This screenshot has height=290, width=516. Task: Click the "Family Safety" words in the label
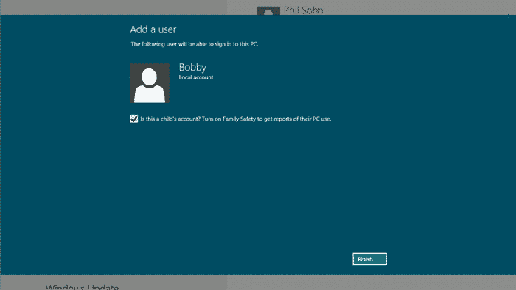pyautogui.click(x=240, y=119)
